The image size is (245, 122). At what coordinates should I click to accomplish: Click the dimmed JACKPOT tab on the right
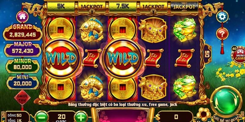[x=184, y=6]
